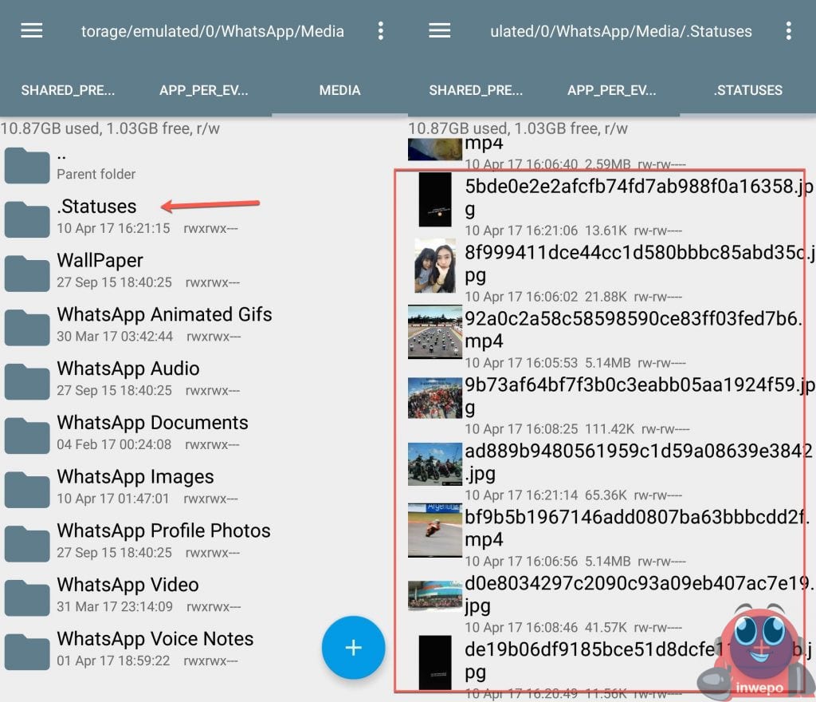
Task: Select the "WhatsApp Voice Notes" name
Action: coord(155,639)
